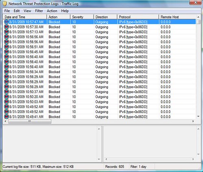Screen dimensions: 203x172
Task: Sort by the Protocol column header
Action: (138, 17)
